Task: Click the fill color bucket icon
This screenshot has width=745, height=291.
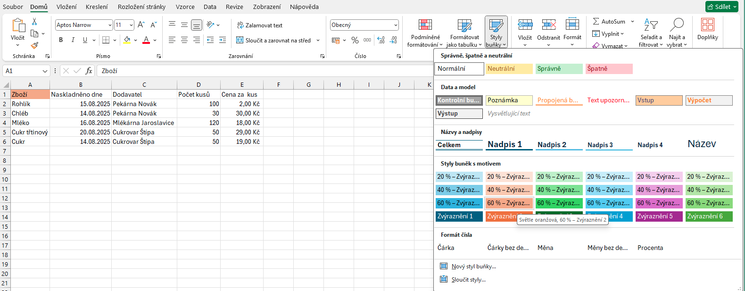Action: (x=127, y=40)
